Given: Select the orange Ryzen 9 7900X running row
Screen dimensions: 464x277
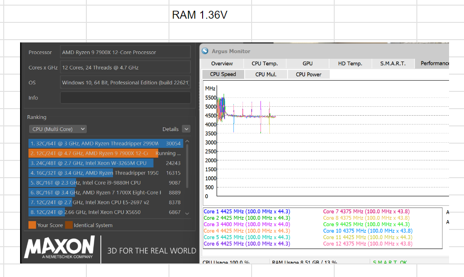Looking at the screenshot, I should (x=105, y=153).
